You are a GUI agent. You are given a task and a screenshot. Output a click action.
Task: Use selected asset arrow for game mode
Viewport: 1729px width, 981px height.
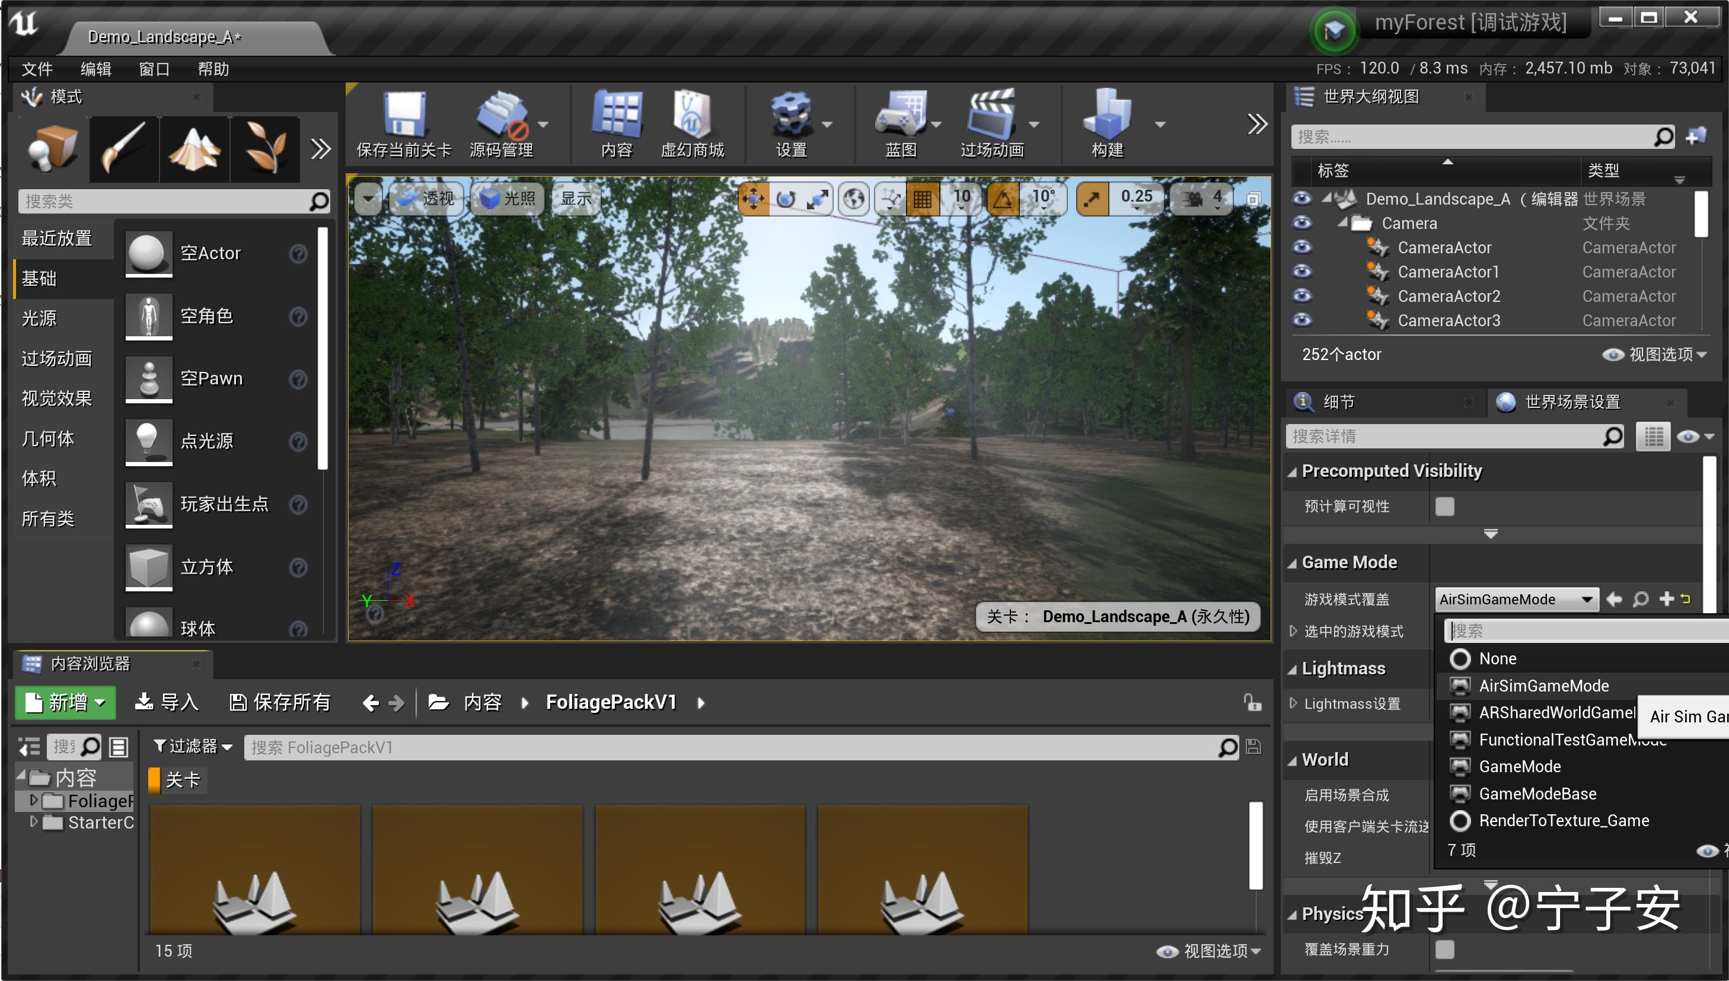tap(1614, 599)
